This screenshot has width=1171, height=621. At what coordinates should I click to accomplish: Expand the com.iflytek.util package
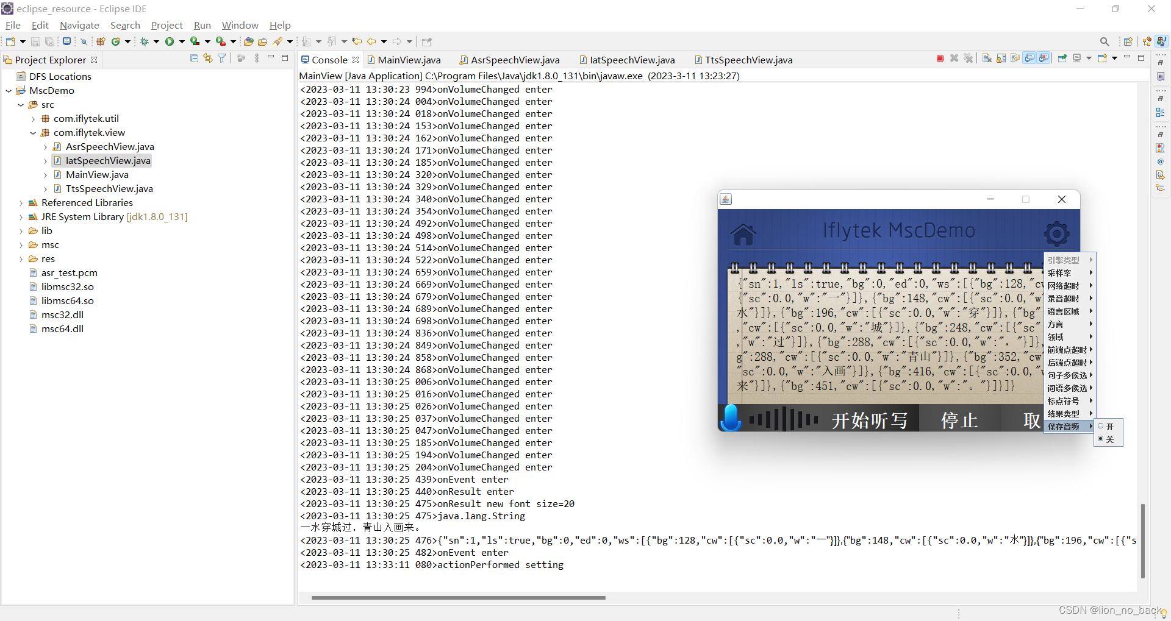(33, 119)
